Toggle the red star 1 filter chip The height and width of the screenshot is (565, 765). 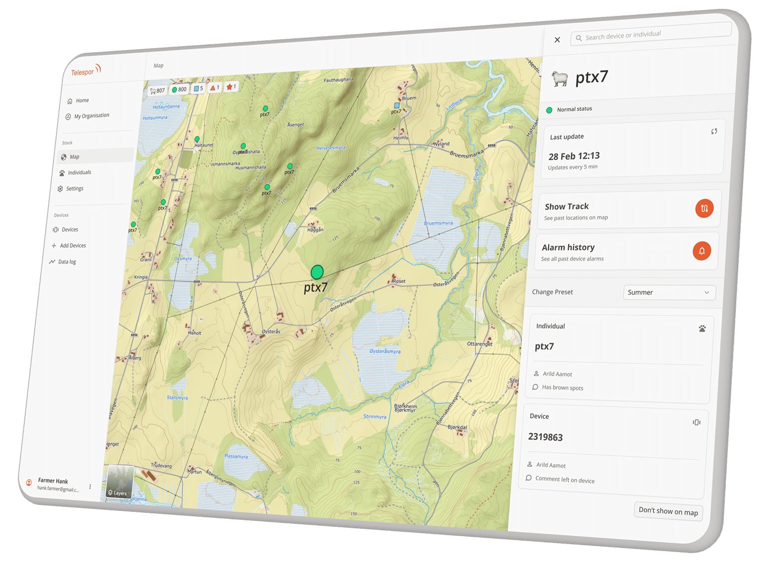232,86
